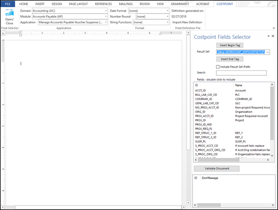
Task: Click the right indent marker on ruler
Action: tap(161, 34)
